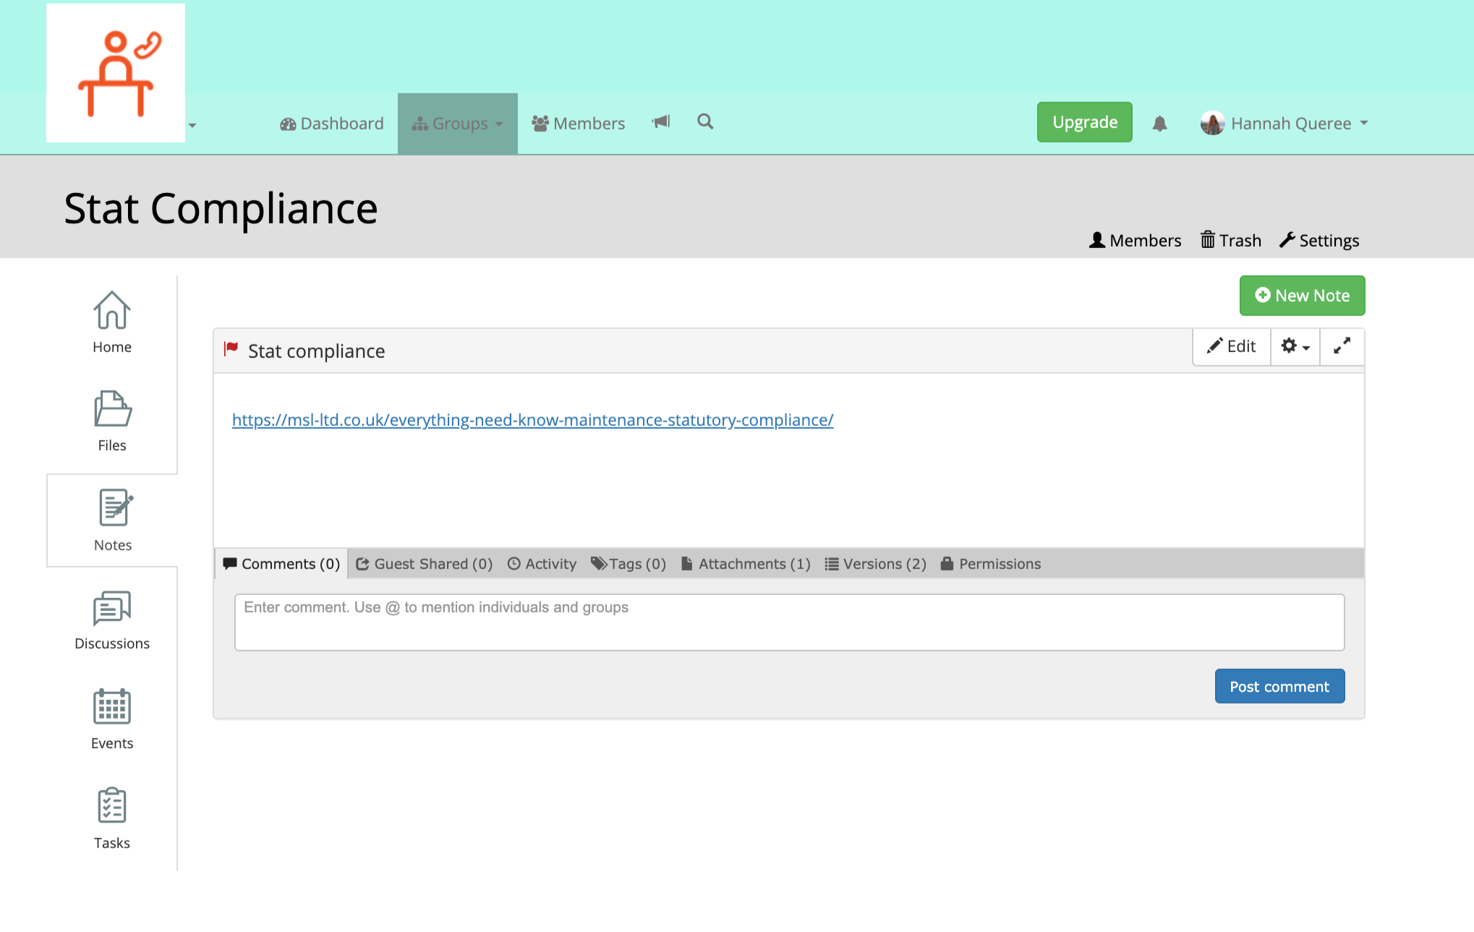This screenshot has height=932, width=1474.
Task: Open the msl-ltd.co.uk statutory compliance link
Action: pyautogui.click(x=532, y=420)
